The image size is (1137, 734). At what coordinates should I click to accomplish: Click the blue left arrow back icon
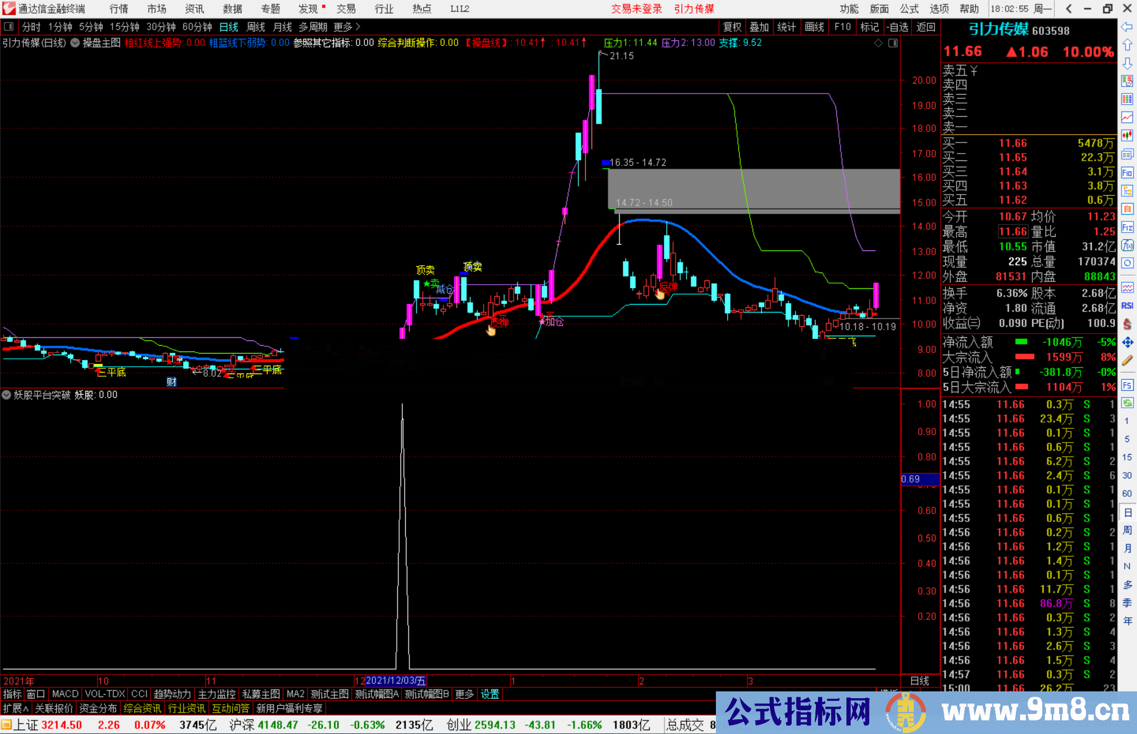coord(1127,26)
